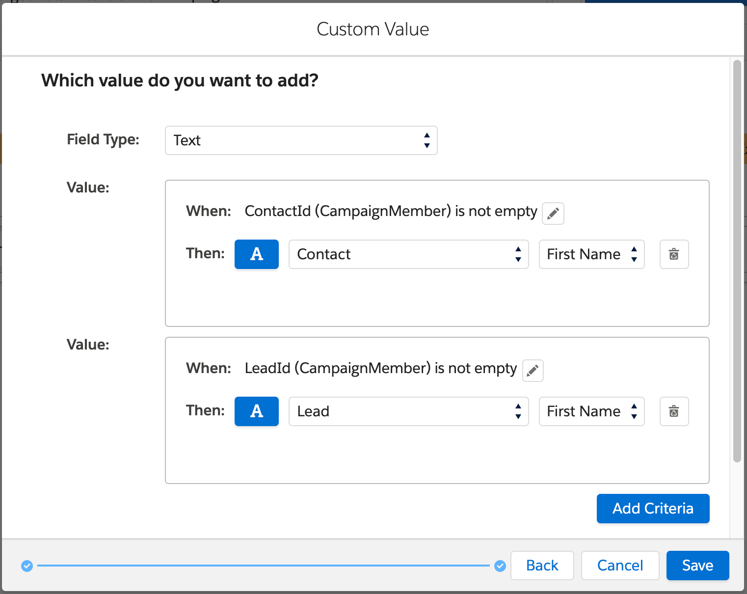The height and width of the screenshot is (594, 747).
Task: Select the text type 'A' icon in Contact row
Action: [256, 254]
